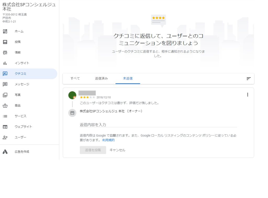Go to ユーザー in the sidebar
Viewport: 268px width, 198px height.
point(20,137)
